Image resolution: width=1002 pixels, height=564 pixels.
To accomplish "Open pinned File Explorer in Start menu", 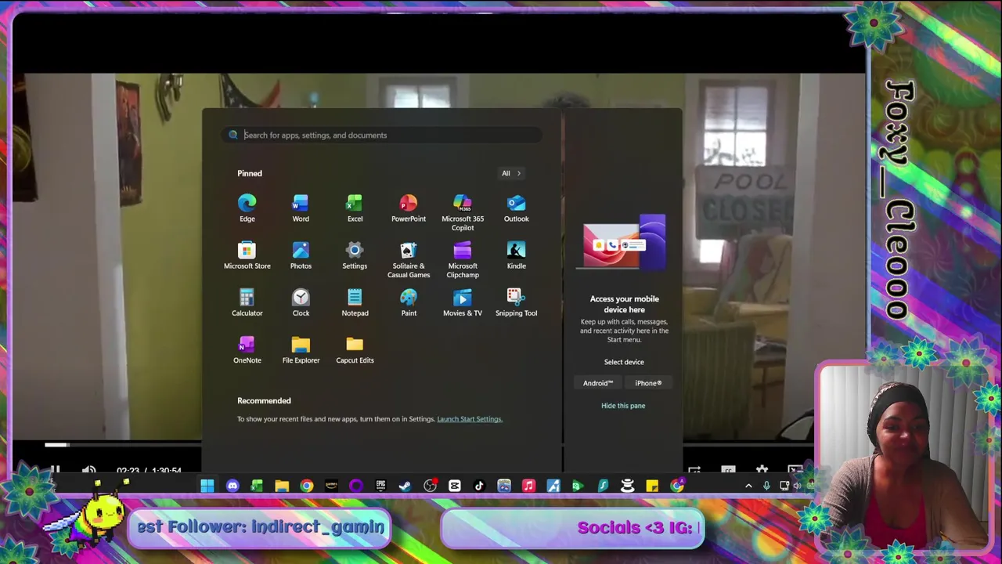I will (301, 350).
